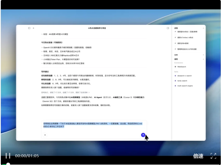Click the checkmark beside 整理筛选适合公众号的选题
This screenshot has height=165, width=221.
175,48
